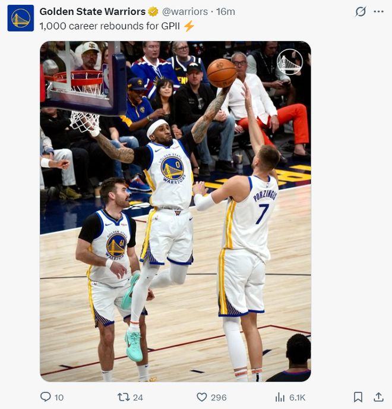
Task: Click the reply speech bubble icon
Action: [45, 397]
